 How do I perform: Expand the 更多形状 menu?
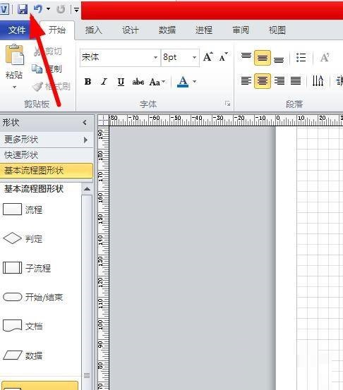(47, 140)
